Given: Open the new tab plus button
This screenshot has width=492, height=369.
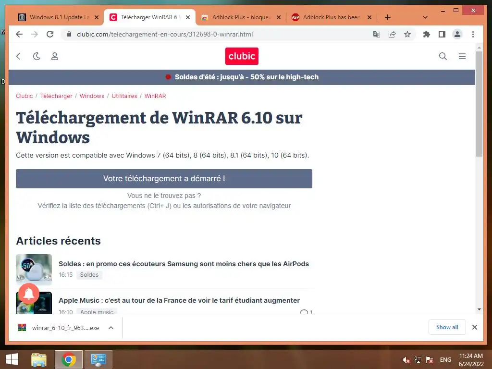Looking at the screenshot, I should pyautogui.click(x=388, y=17).
